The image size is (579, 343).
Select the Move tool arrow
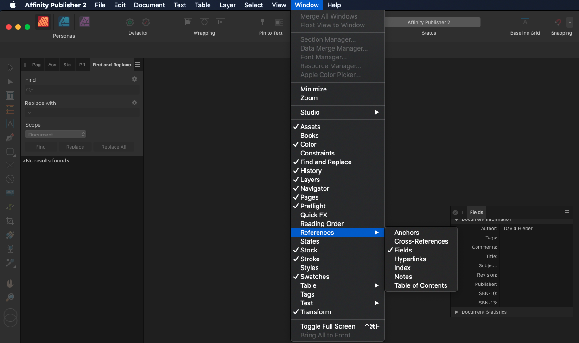[x=10, y=68]
